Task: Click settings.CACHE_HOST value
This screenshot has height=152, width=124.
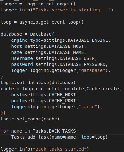Action: tap(50, 95)
